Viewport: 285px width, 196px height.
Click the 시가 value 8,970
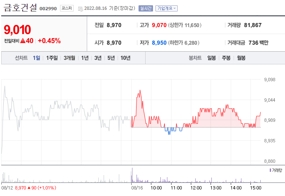pos(114,43)
